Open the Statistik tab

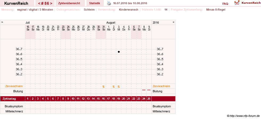click(94, 3)
